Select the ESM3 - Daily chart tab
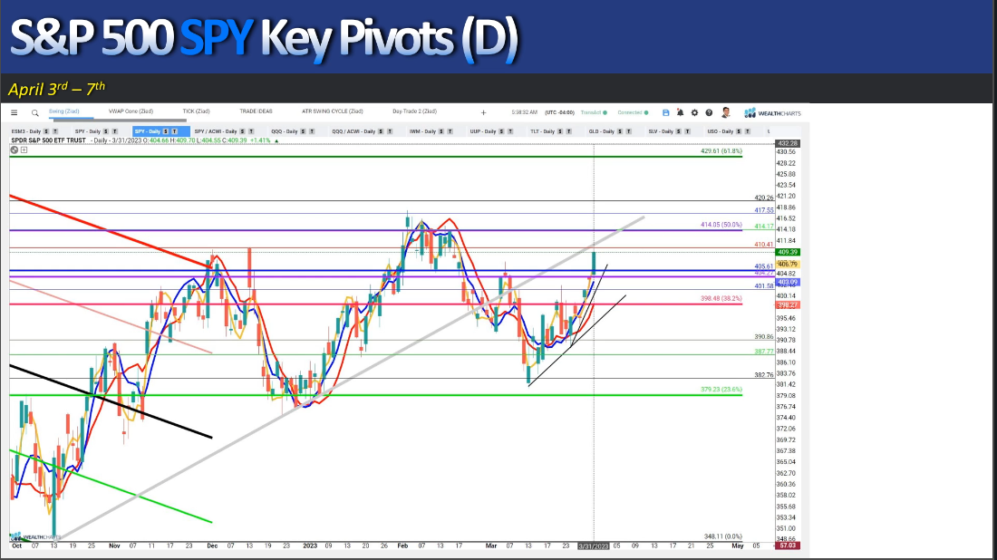997x560 pixels. pyautogui.click(x=26, y=131)
